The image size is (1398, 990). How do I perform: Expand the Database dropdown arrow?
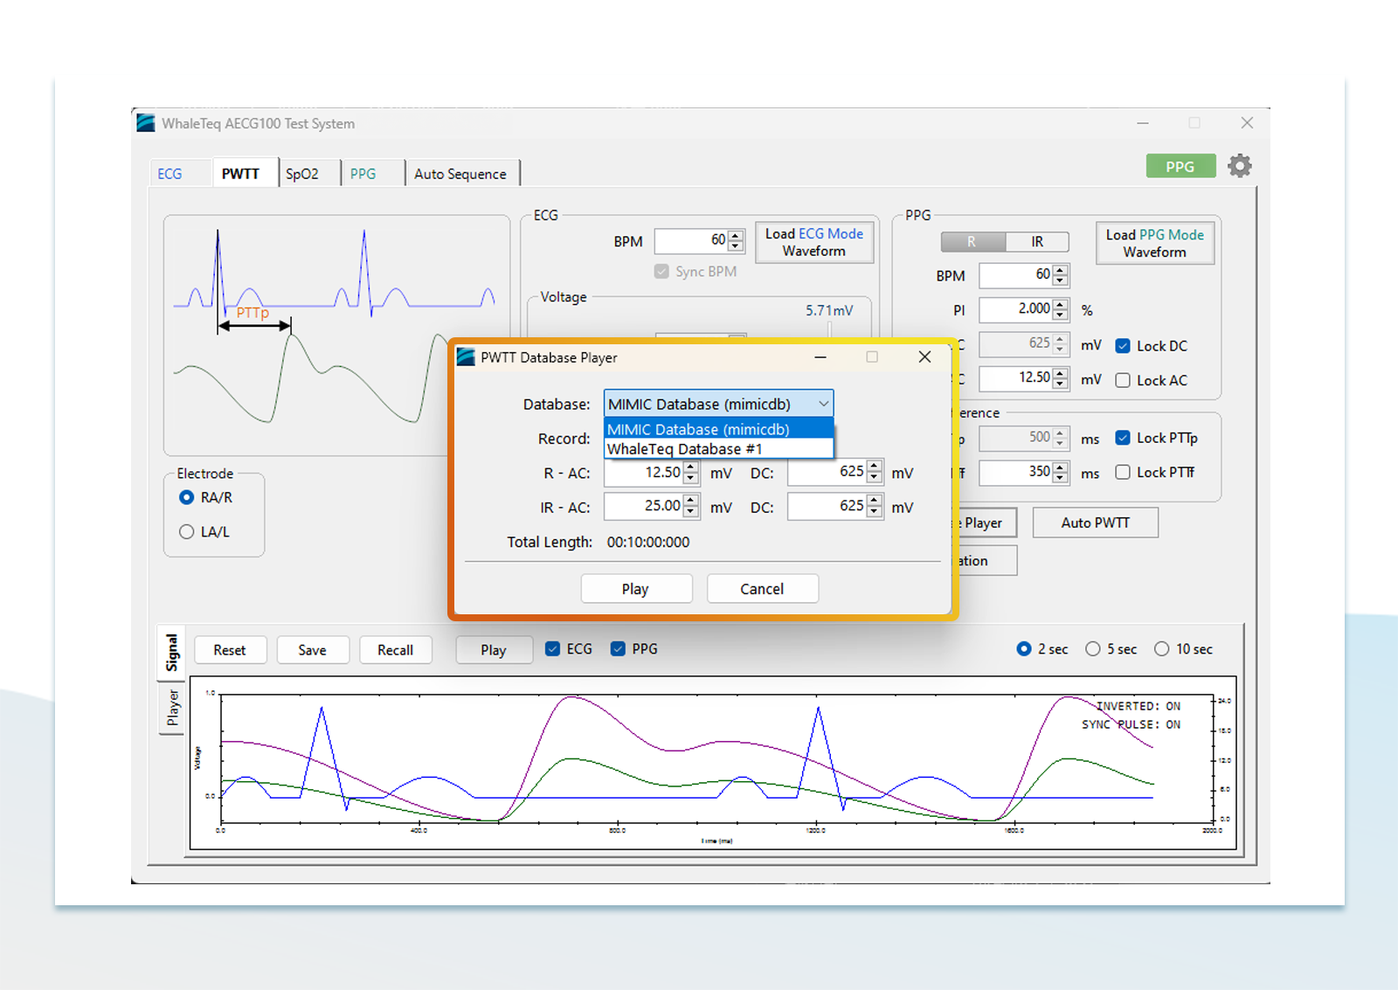[823, 404]
